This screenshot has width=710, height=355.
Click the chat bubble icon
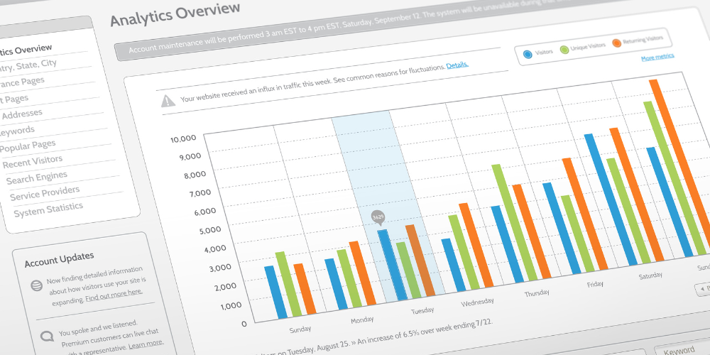pyautogui.click(x=47, y=336)
